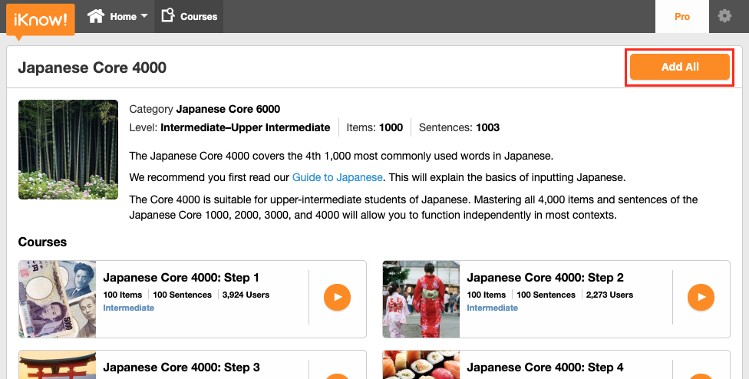Screen dimensions: 749x379
Task: Click the 'Sentences: 1003' text
Action: [459, 127]
